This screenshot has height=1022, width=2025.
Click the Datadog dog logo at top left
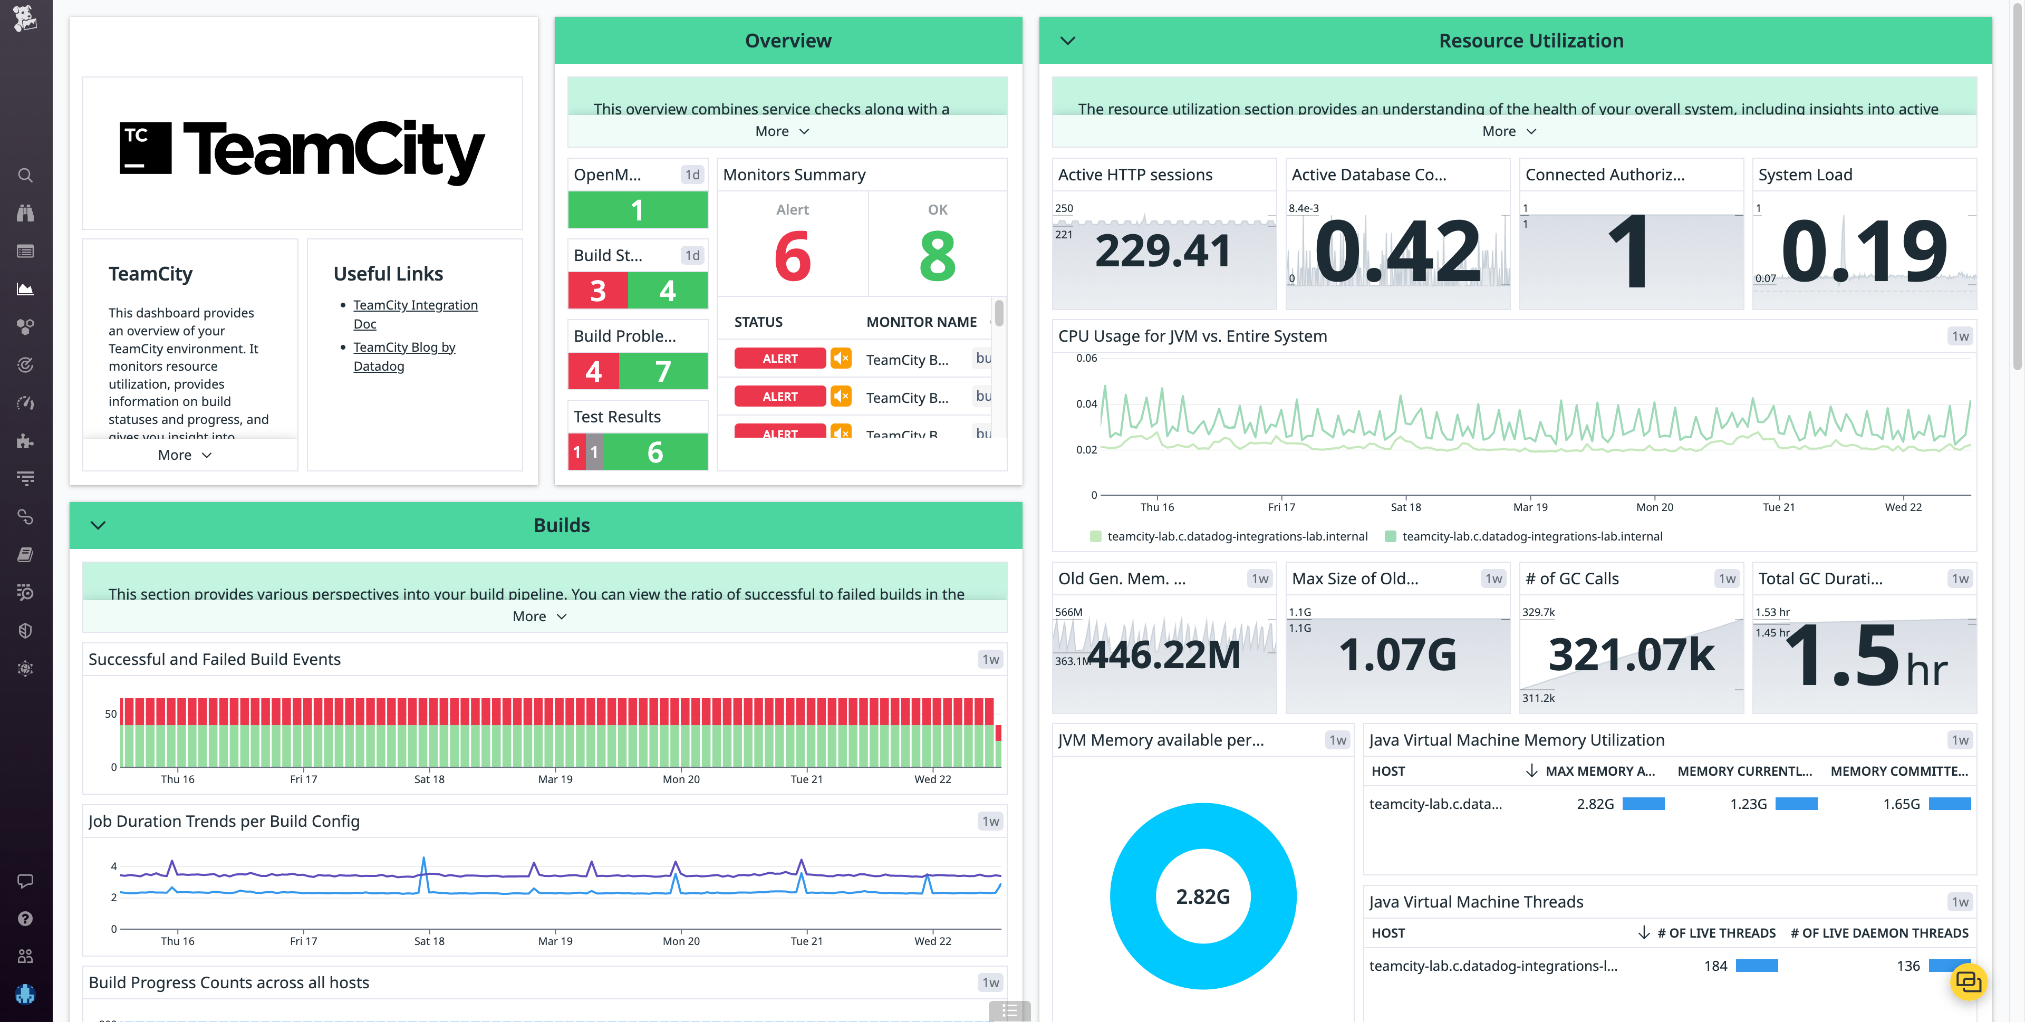pos(26,20)
